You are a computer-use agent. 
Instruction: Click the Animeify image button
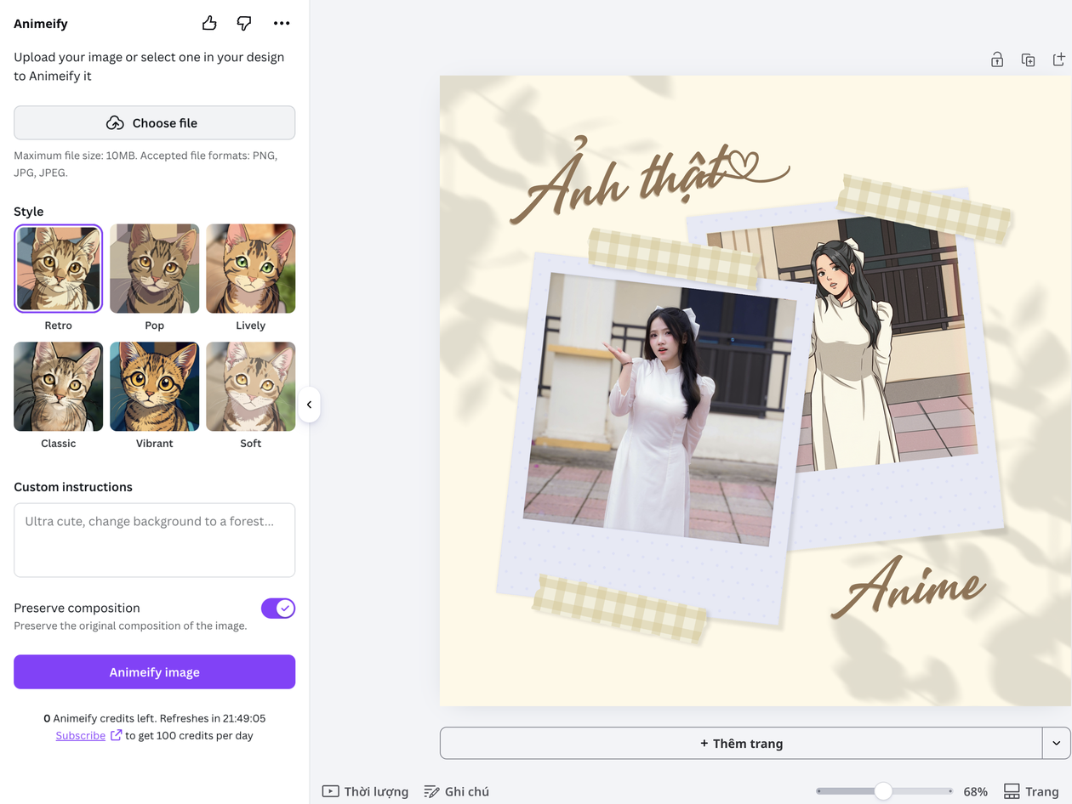pyautogui.click(x=154, y=671)
